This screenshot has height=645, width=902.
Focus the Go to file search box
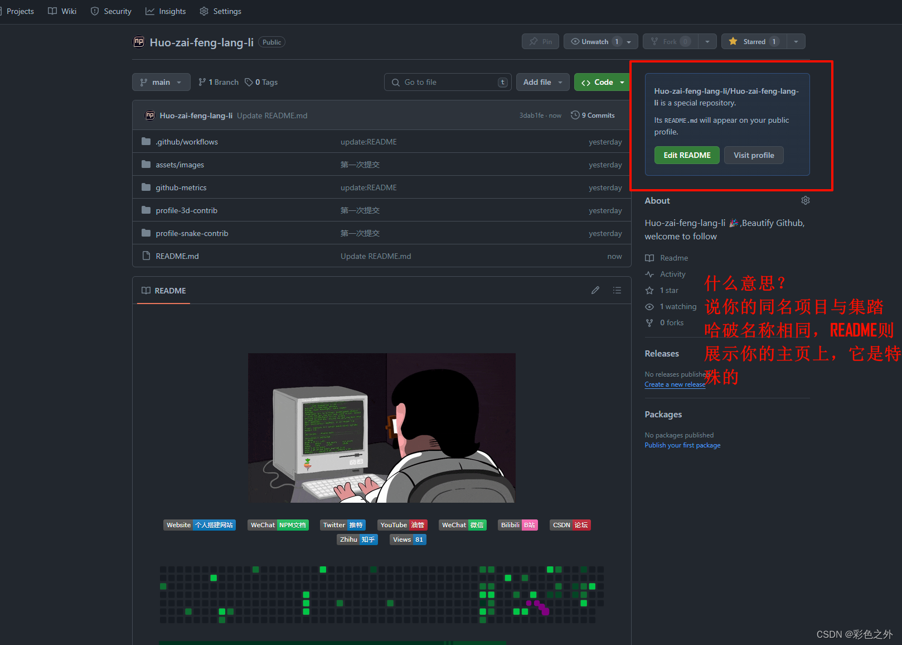[x=448, y=82]
